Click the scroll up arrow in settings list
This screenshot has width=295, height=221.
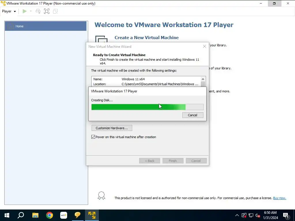pyautogui.click(x=203, y=79)
